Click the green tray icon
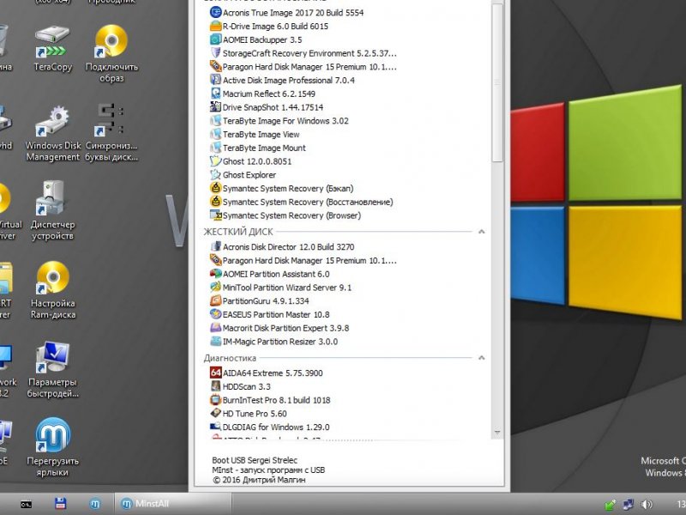This screenshot has width=686, height=515. (610, 505)
